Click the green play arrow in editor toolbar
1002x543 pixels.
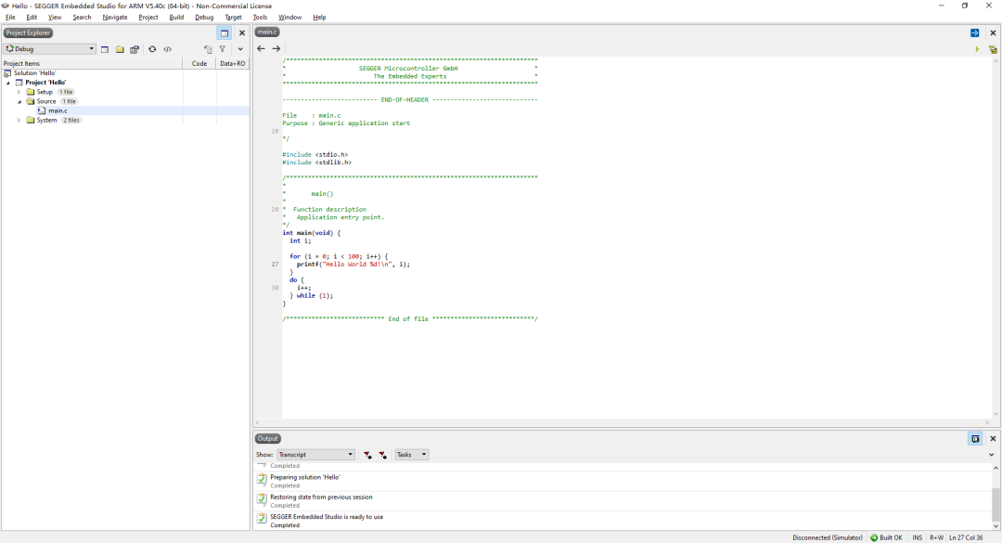click(977, 49)
